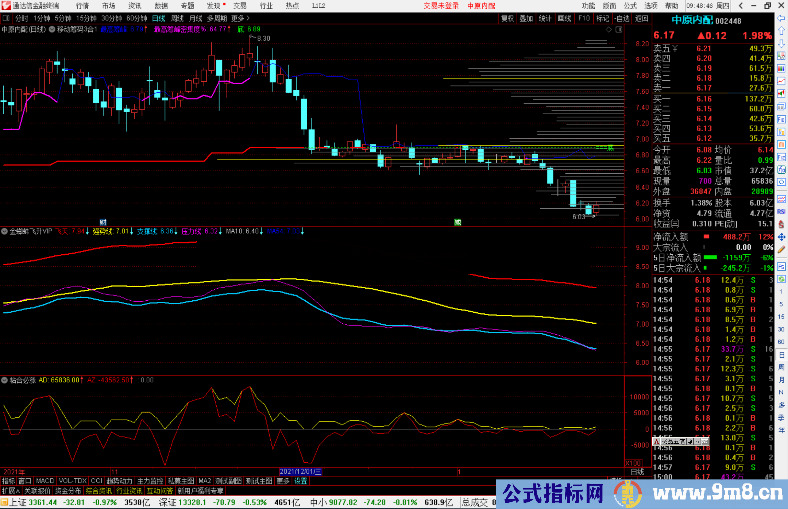Click the 2021/12/01 date marker on time axis
The height and width of the screenshot is (509, 788).
click(x=300, y=471)
